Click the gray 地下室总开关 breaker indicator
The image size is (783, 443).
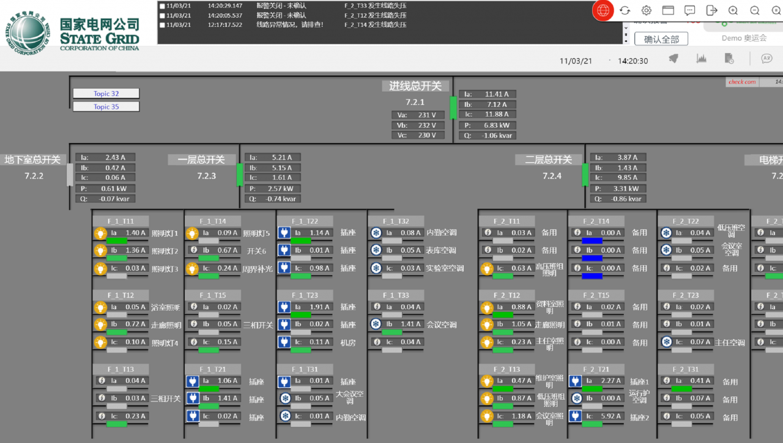70,174
